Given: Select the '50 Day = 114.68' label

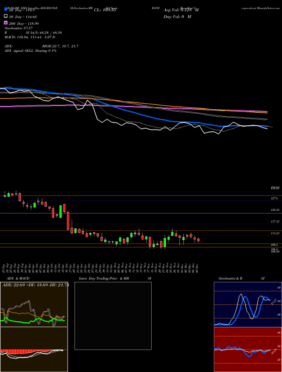Looking at the screenshot, I should 23,16.
